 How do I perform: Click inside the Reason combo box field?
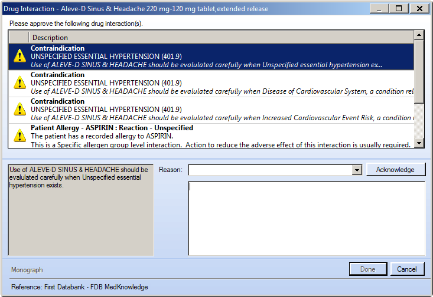(271, 170)
